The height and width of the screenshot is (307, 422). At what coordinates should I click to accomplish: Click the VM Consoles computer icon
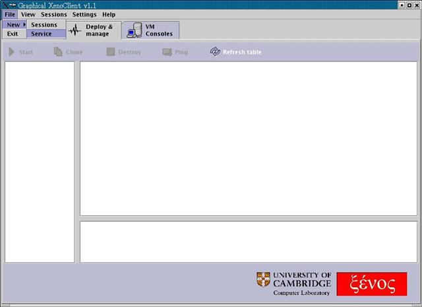(135, 30)
